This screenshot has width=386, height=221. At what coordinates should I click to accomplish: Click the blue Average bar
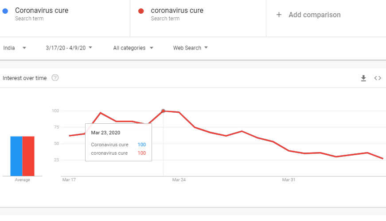click(16, 156)
